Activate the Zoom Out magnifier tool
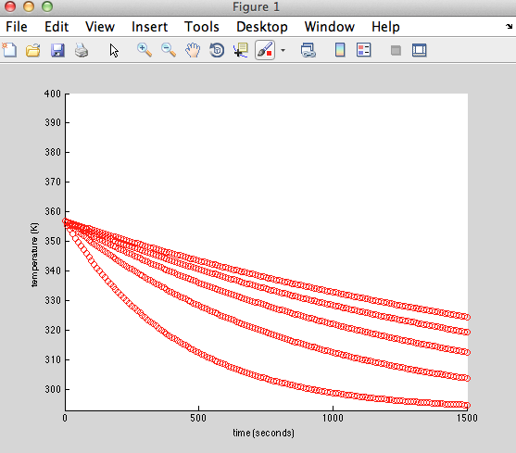516x453 pixels. click(x=169, y=50)
